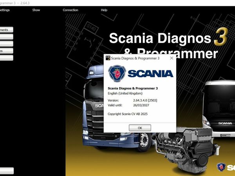Open the Settings menu
Image resolution: width=235 pixels, height=176 pixels.
pyautogui.click(x=4, y=10)
